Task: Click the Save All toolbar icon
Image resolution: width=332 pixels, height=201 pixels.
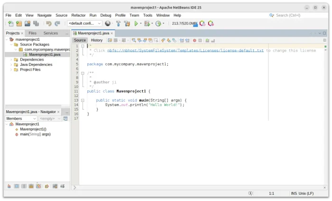Action: 36,24
